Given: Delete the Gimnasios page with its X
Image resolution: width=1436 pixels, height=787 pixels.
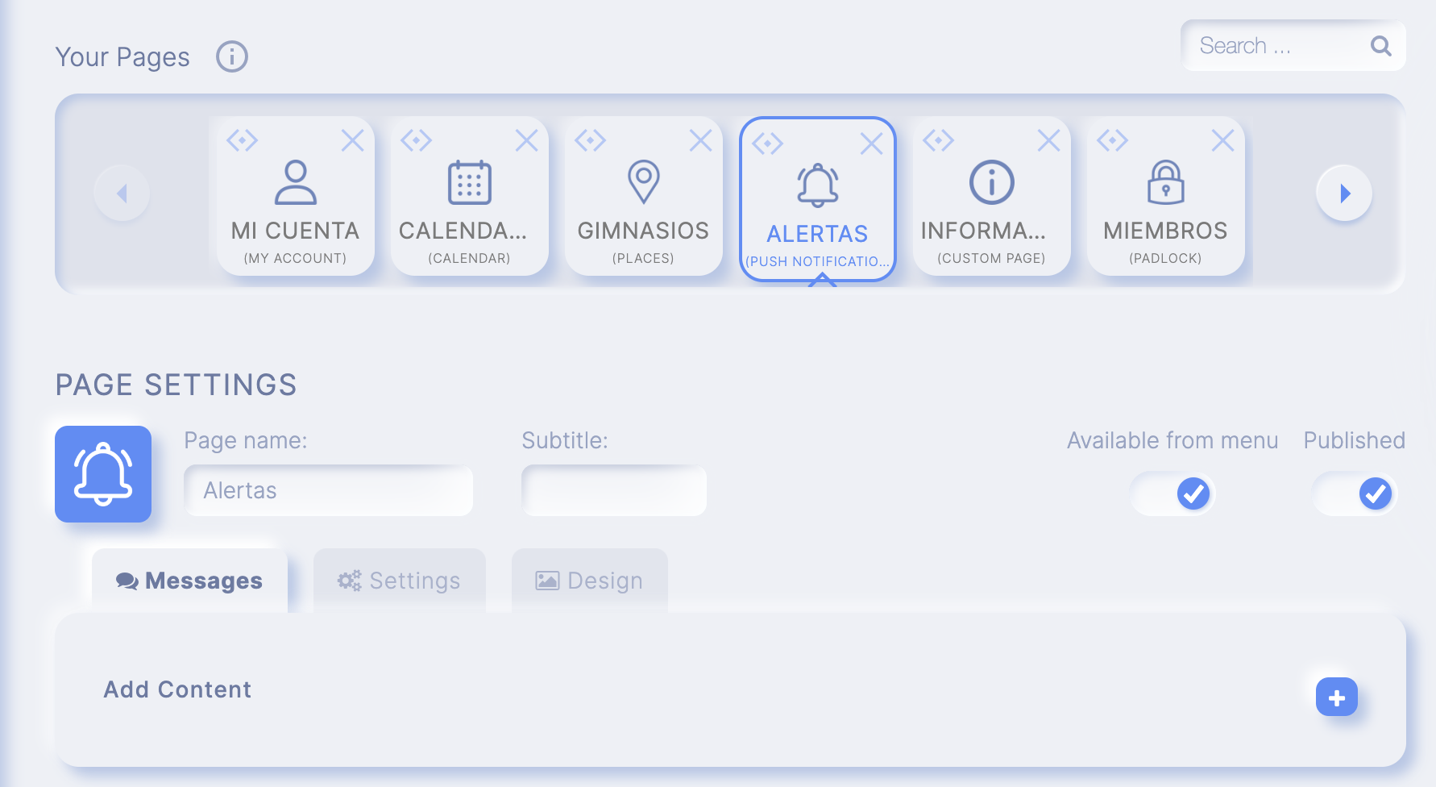Looking at the screenshot, I should [x=700, y=140].
